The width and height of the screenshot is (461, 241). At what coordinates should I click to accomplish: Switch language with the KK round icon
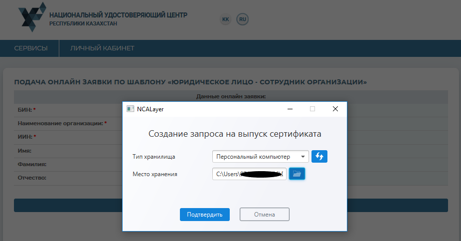pyautogui.click(x=225, y=19)
